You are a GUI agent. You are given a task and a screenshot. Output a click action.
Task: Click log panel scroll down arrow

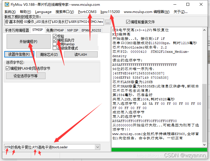coord(204,145)
